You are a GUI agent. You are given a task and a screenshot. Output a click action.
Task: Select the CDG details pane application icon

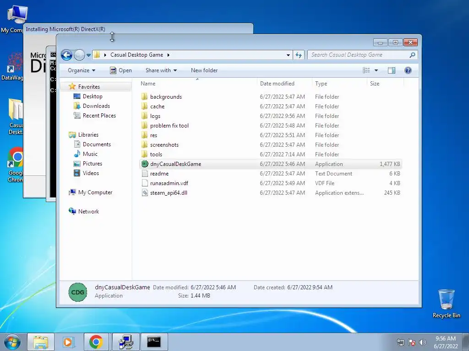(78, 292)
